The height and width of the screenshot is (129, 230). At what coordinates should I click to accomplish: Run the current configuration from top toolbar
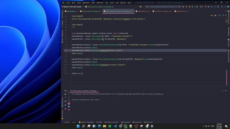[x=183, y=7]
